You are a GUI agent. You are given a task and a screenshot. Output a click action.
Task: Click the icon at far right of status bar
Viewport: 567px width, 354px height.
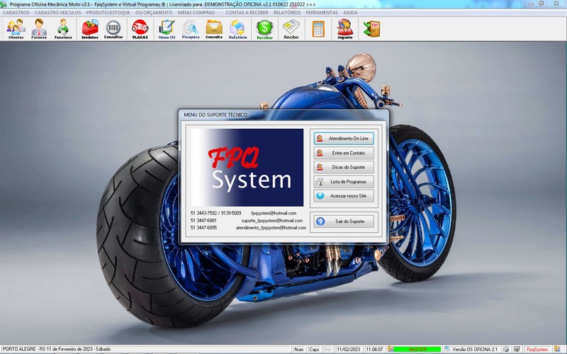pos(557,349)
